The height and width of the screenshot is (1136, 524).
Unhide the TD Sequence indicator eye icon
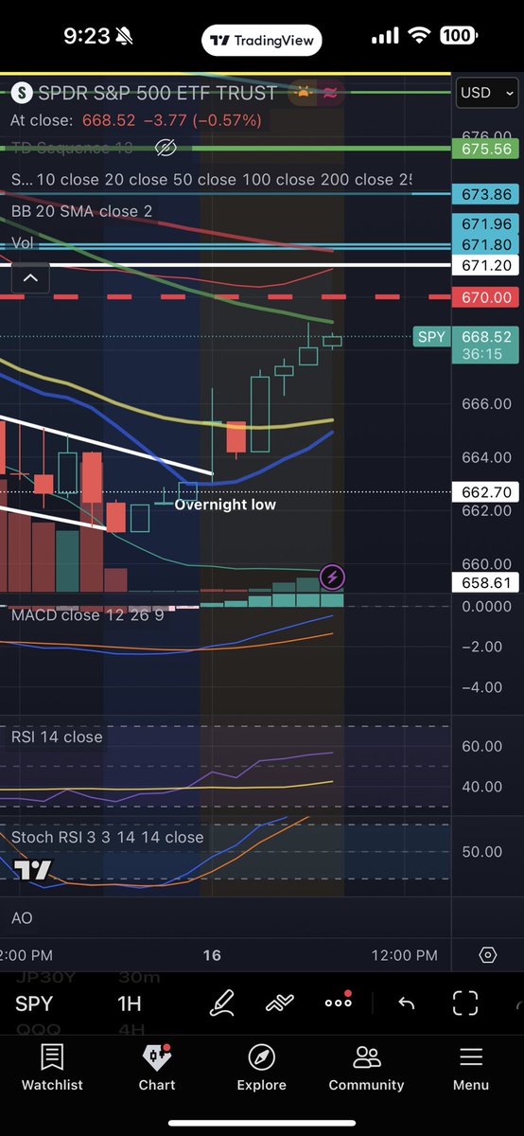point(166,148)
